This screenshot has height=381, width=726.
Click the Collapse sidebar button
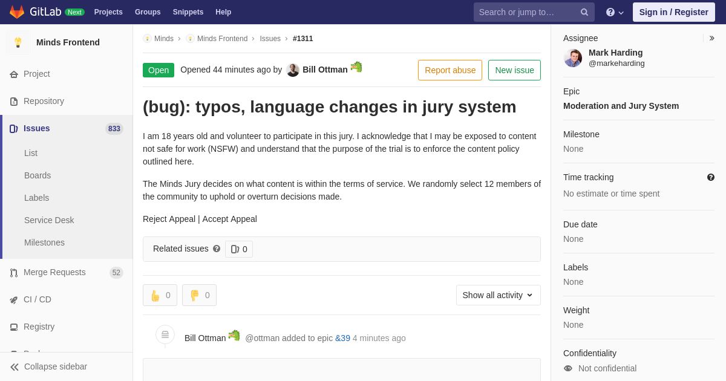[67, 366]
